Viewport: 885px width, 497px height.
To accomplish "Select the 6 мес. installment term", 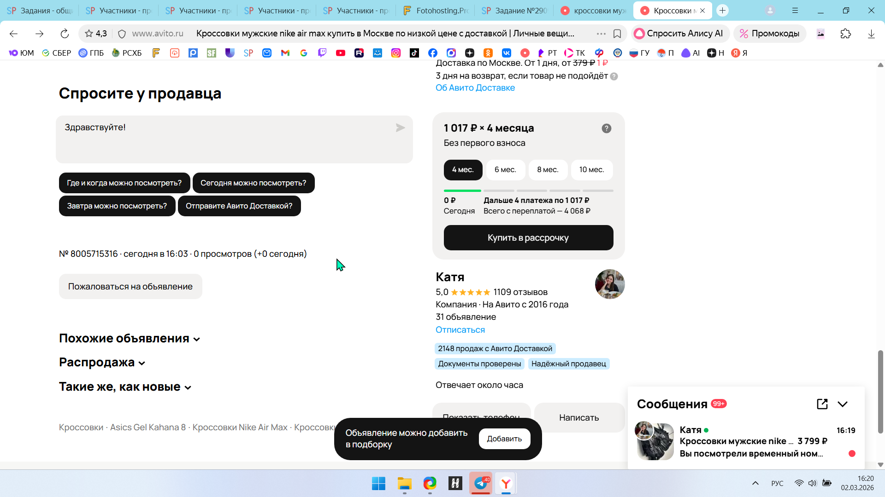I will point(505,170).
